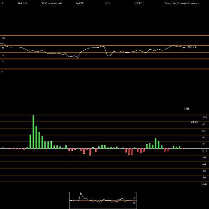The width and height of the screenshot is (209, 209).
Task: Click the tallest green MR bar
Action: tap(33, 132)
